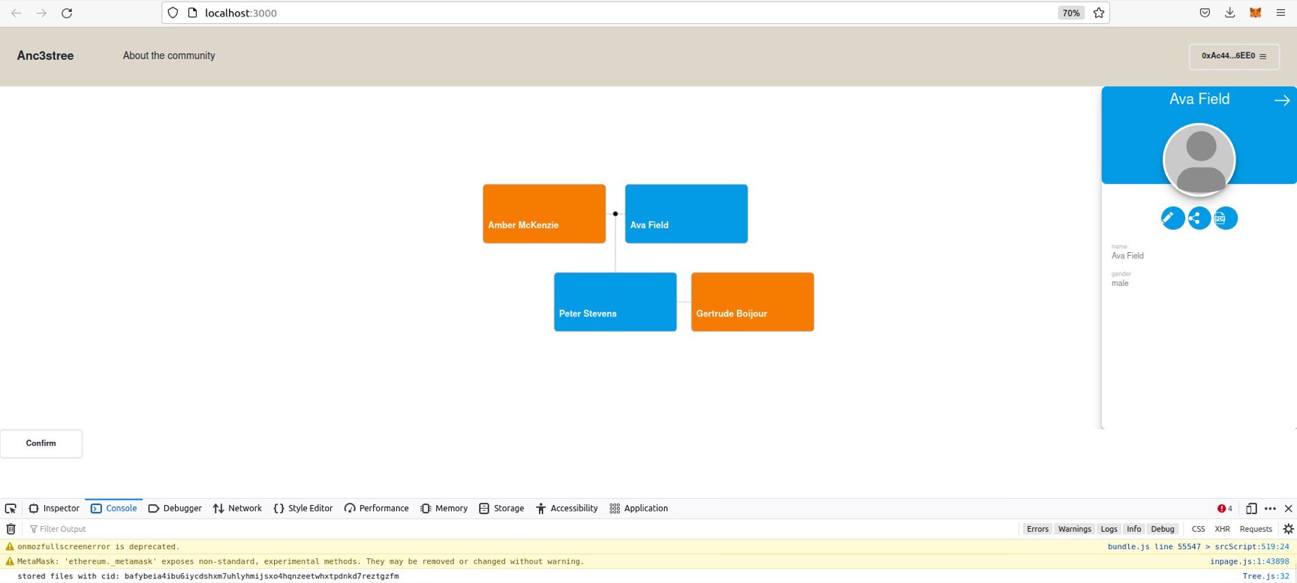
Task: Open the About the community link
Action: 169,56
